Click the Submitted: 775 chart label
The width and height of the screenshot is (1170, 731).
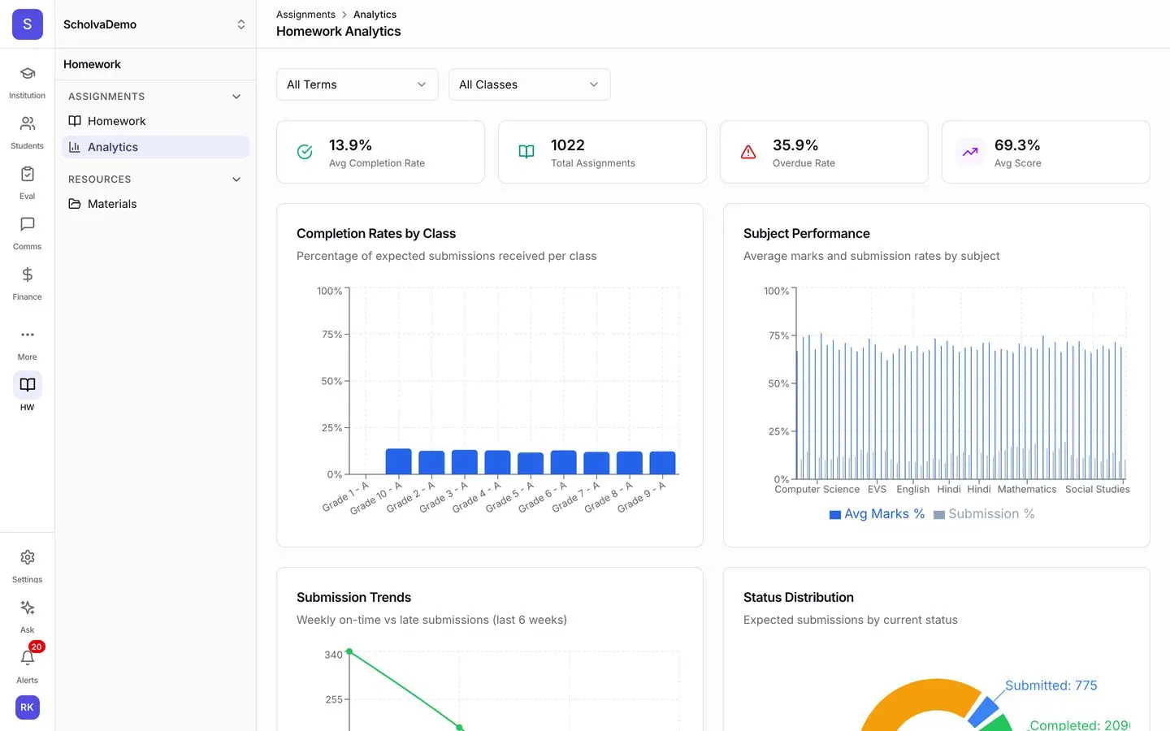point(1051,686)
